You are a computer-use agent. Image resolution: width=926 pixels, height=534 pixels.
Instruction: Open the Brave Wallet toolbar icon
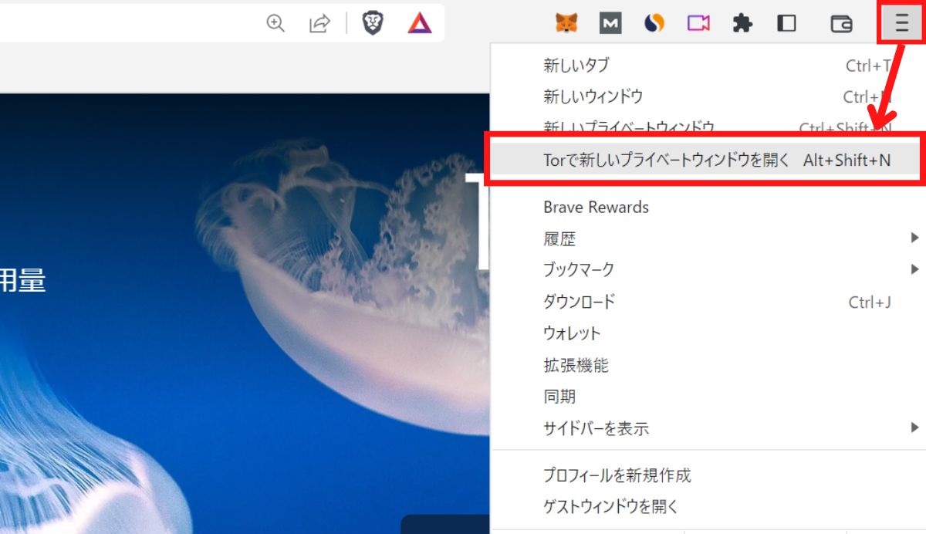(x=841, y=23)
